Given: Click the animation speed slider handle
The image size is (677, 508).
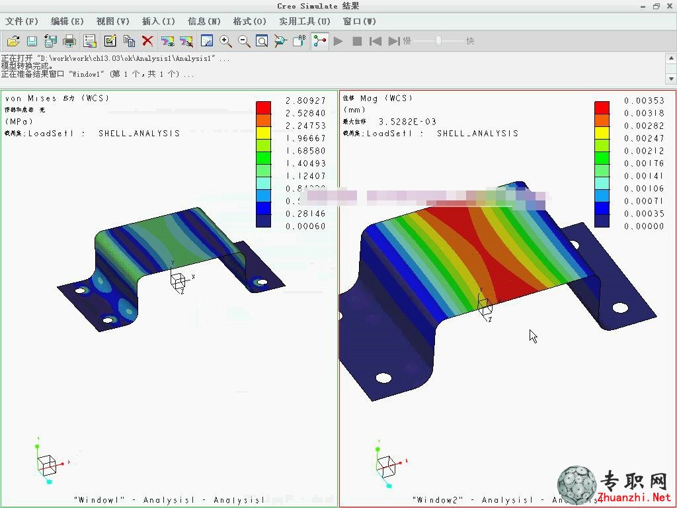Looking at the screenshot, I should point(439,40).
